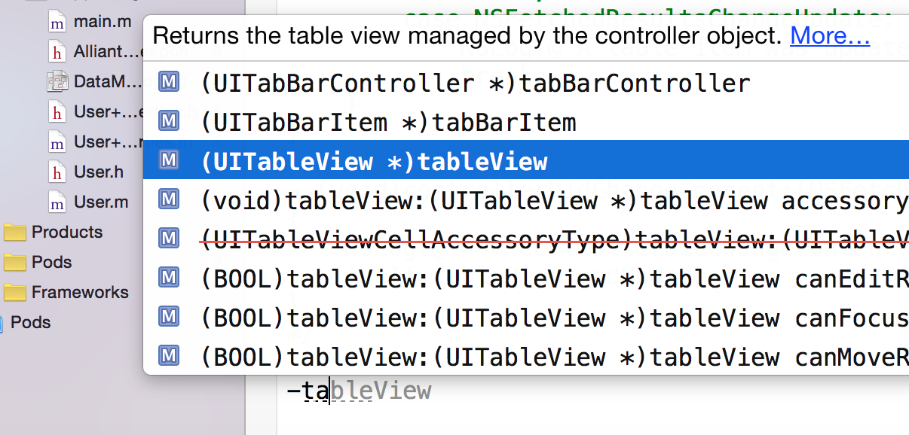Click the DataM... data model file icon
The image size is (909, 435).
(x=57, y=82)
